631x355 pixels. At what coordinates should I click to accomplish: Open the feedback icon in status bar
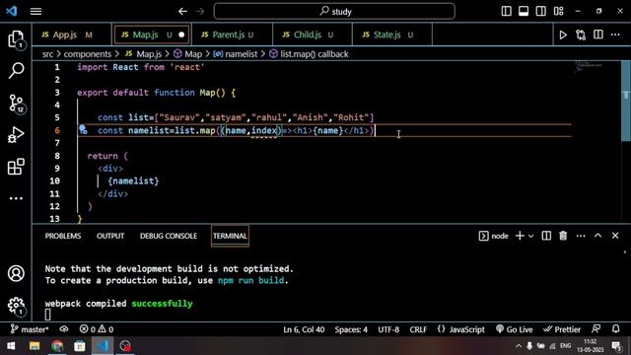(596, 328)
